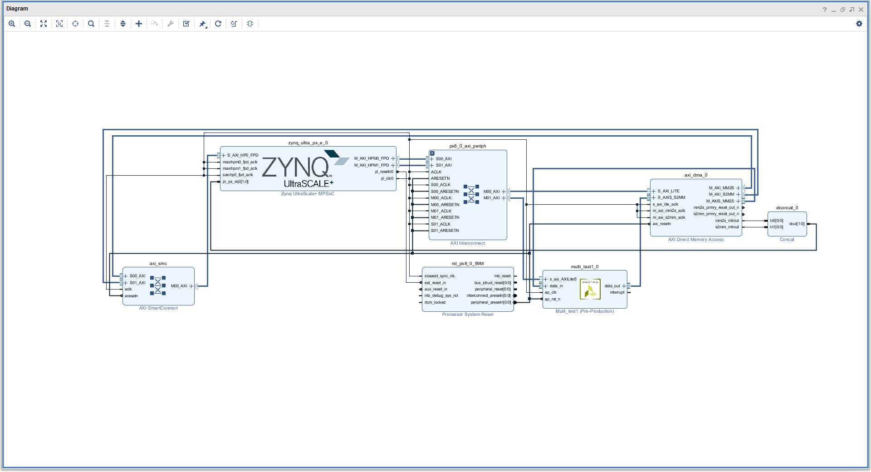
Task: Select the Diagram tab title
Action: 17,9
